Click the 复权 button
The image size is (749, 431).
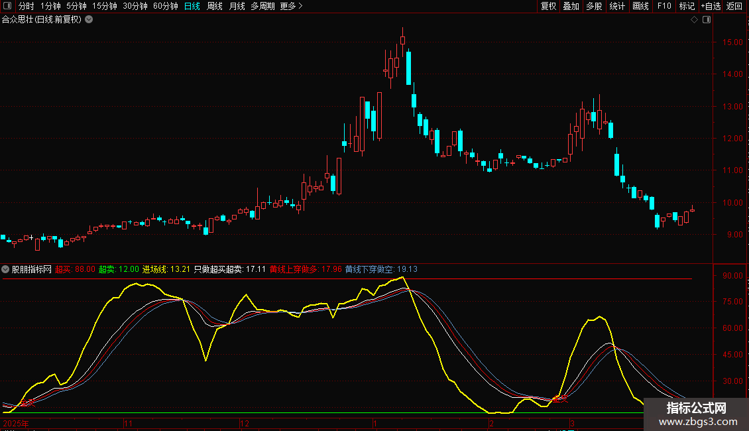(x=548, y=6)
